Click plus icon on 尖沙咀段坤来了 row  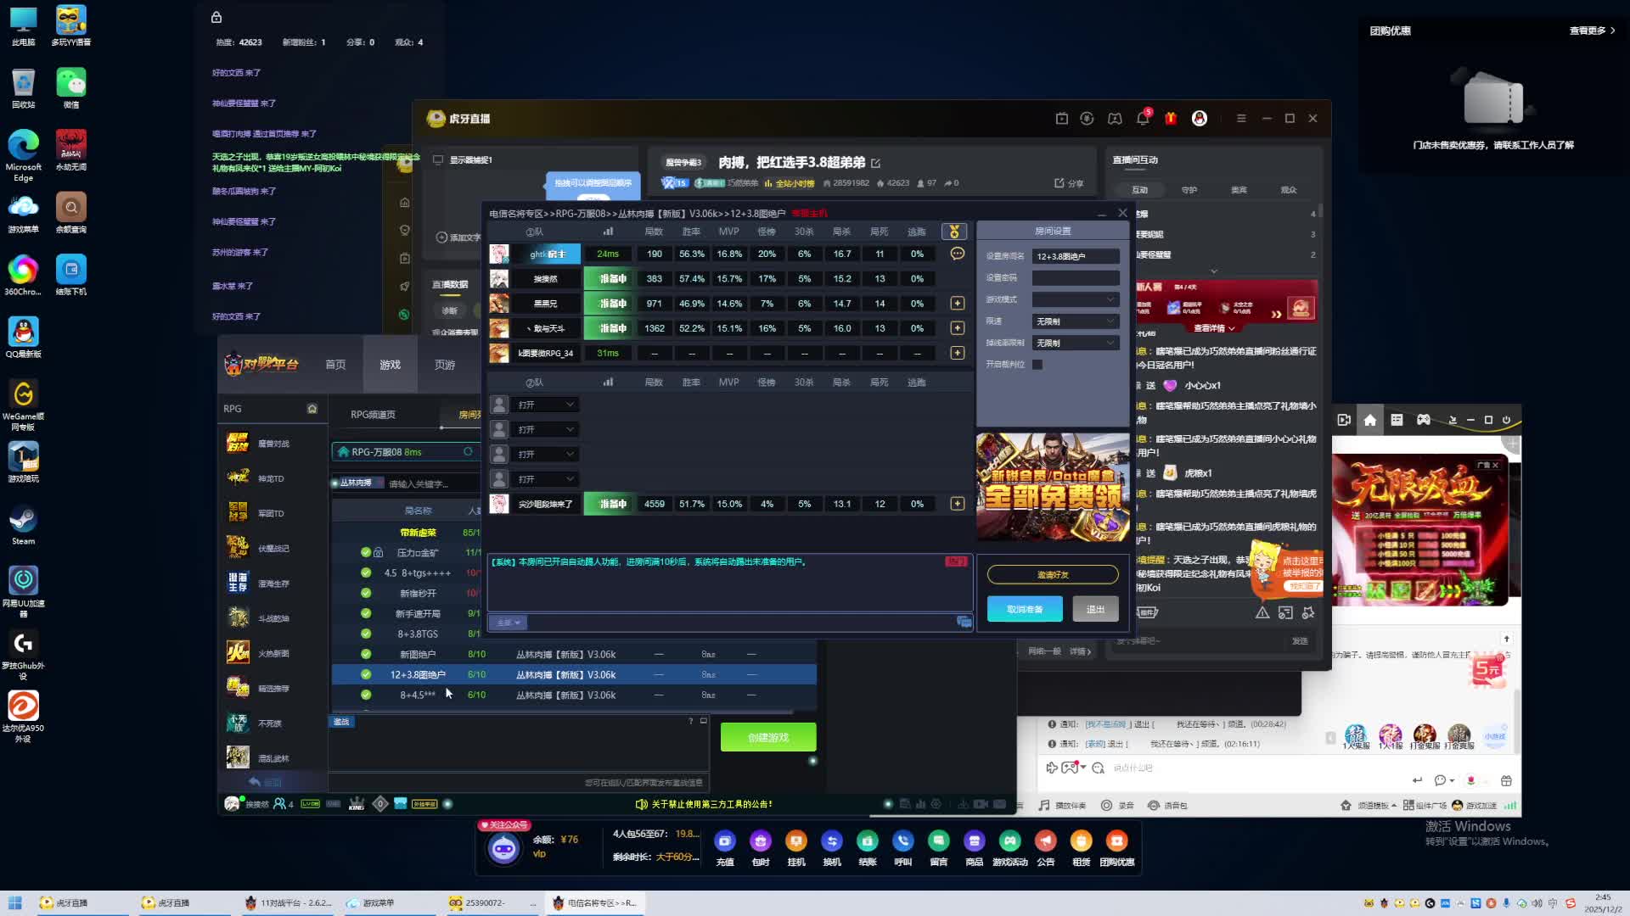click(957, 504)
